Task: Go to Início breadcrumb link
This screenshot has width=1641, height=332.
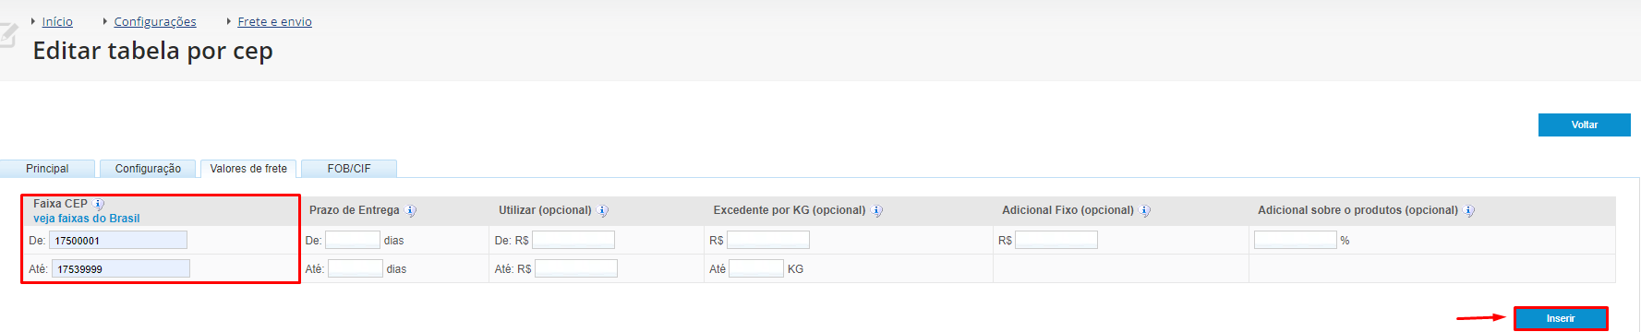Action: [57, 21]
